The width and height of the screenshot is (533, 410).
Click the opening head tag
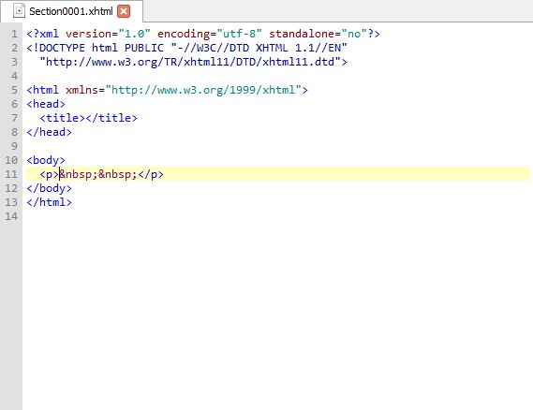coord(46,104)
